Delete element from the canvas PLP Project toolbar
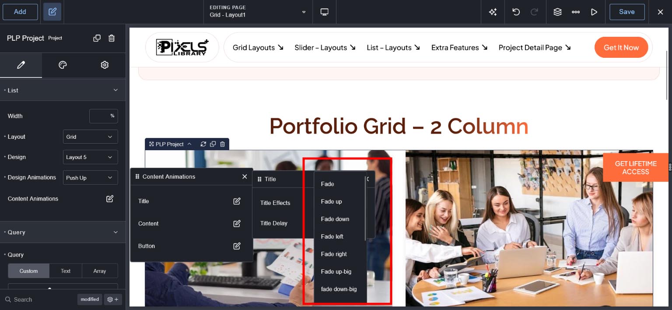 point(223,144)
